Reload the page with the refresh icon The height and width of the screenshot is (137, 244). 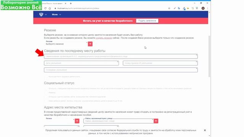45,8
